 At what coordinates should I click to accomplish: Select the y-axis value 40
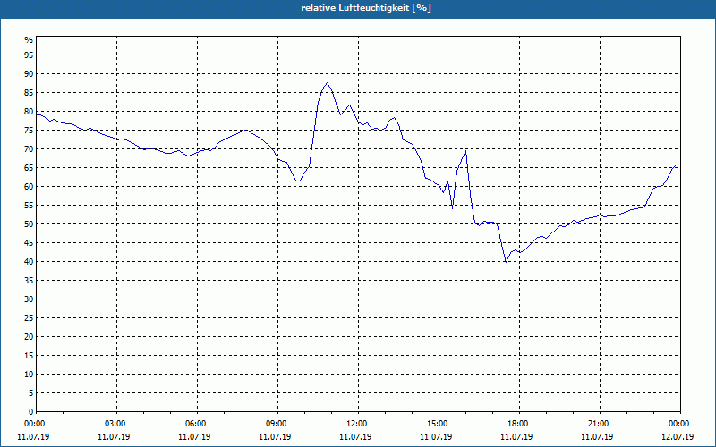[x=29, y=262]
